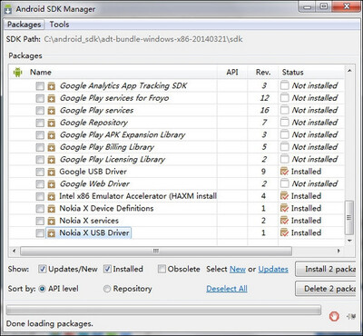Select the Repository sort radio button
This screenshot has height=336, width=363.
(x=107, y=289)
